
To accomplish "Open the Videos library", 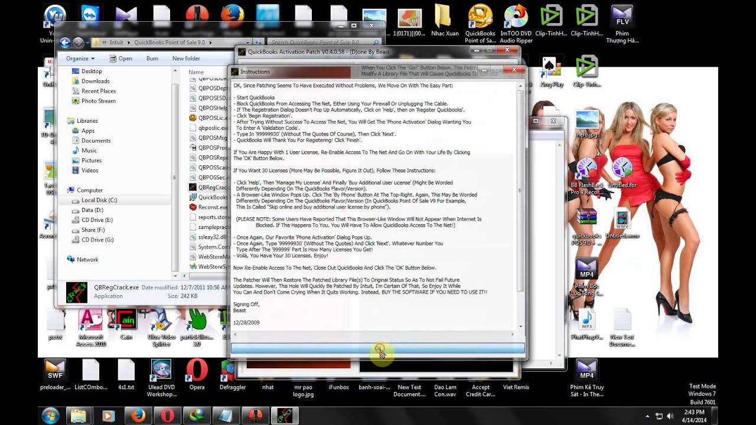I will (x=90, y=171).
